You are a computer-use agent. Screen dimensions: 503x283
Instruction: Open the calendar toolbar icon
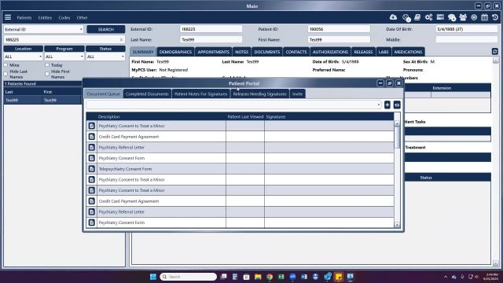pos(484,17)
